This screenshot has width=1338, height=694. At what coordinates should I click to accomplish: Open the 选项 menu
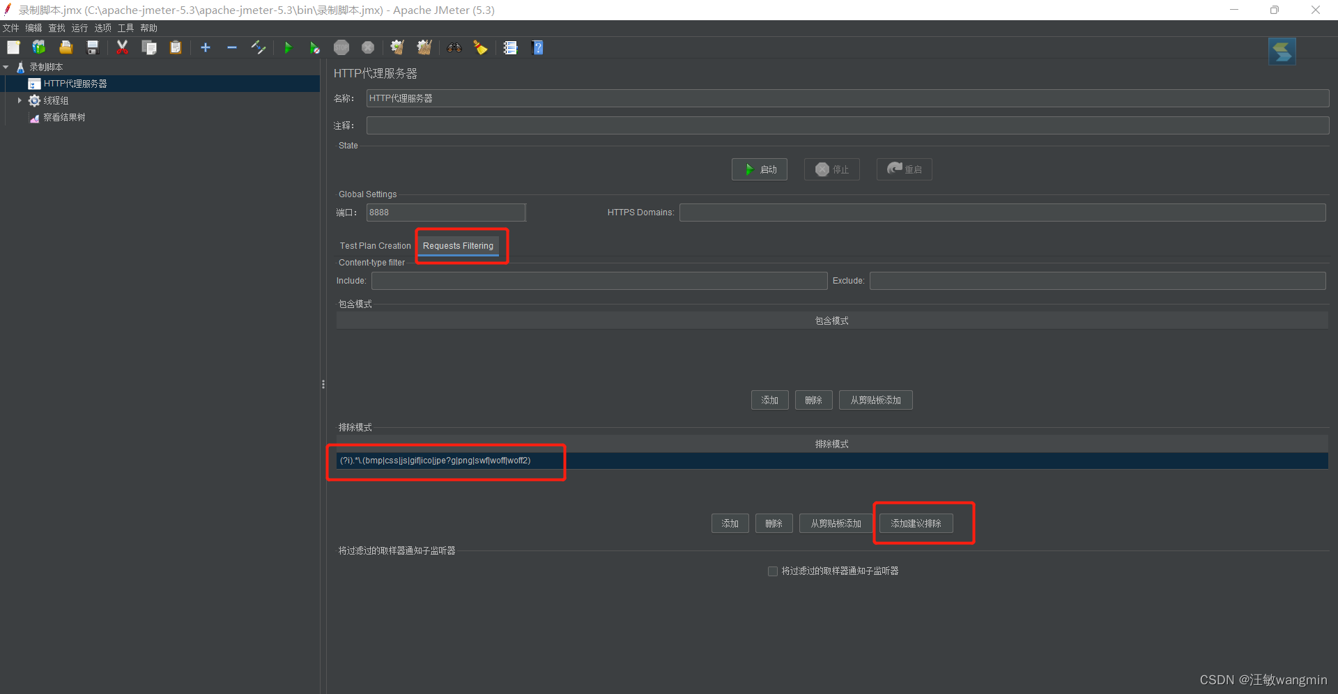(x=102, y=28)
